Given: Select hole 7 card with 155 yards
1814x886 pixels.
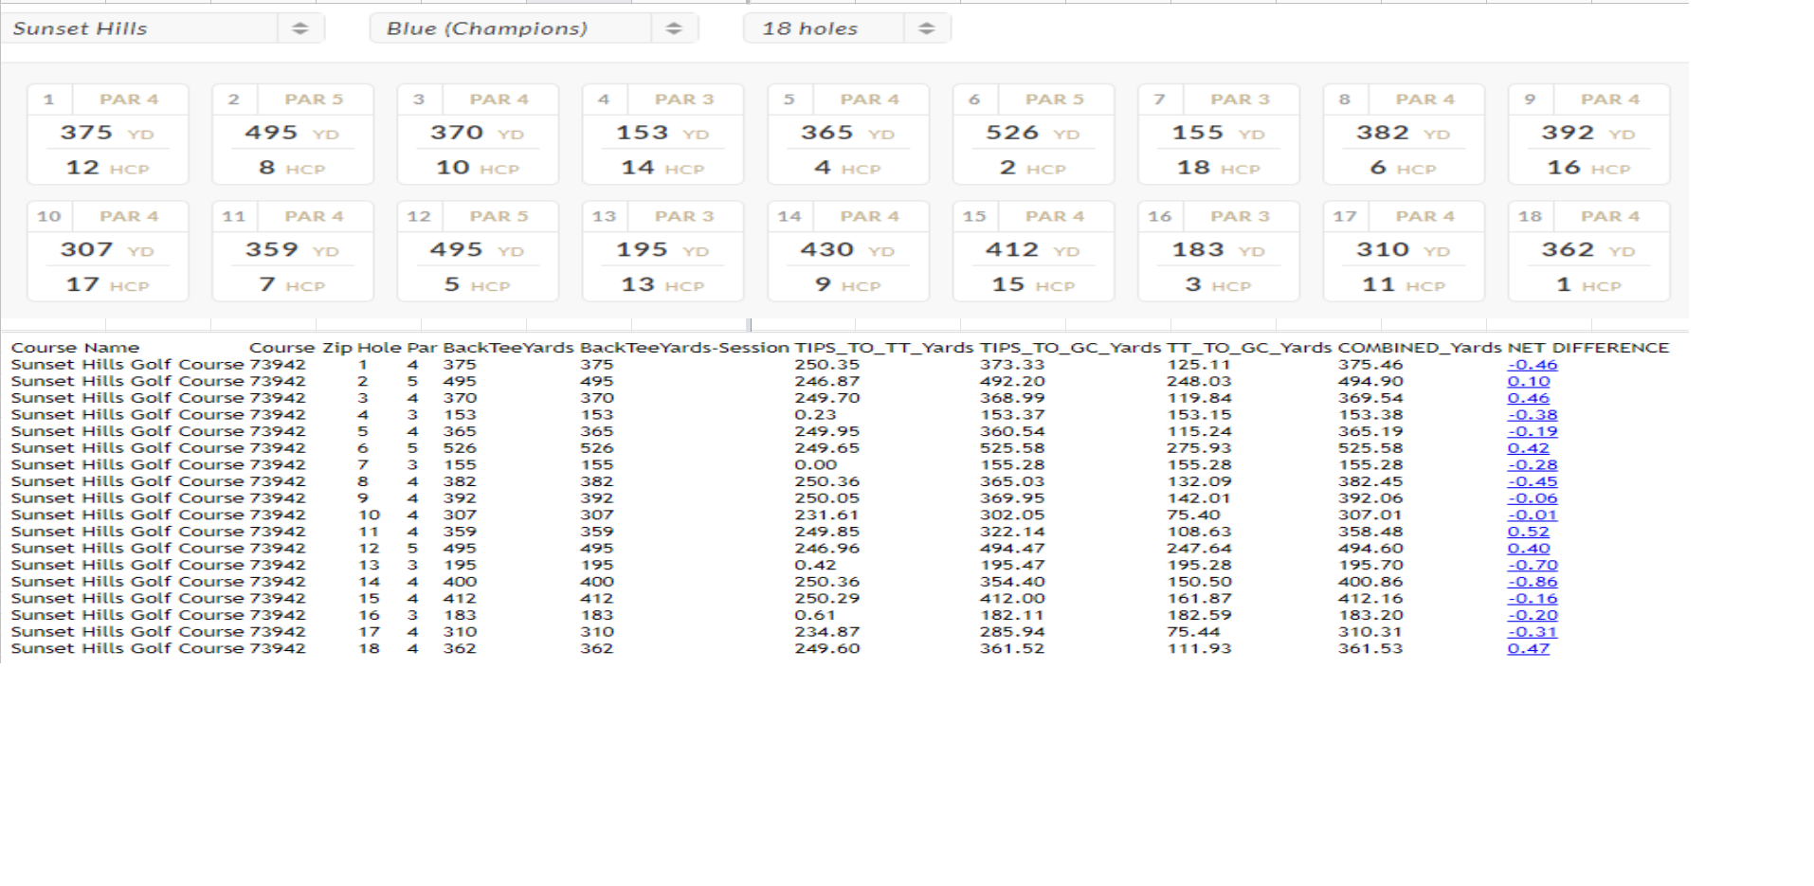Looking at the screenshot, I should click(x=1219, y=135).
